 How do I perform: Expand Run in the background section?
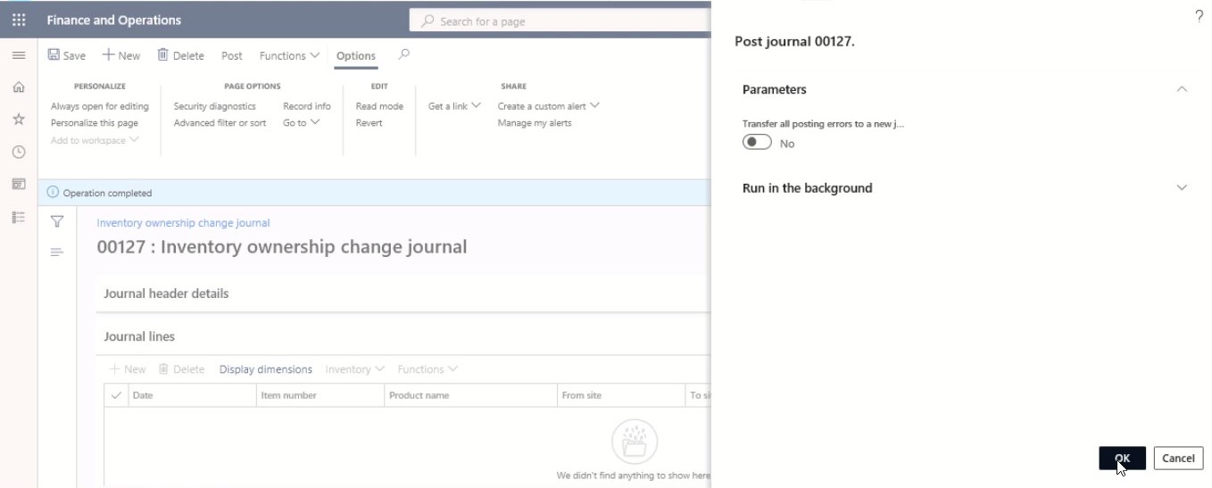point(1182,188)
